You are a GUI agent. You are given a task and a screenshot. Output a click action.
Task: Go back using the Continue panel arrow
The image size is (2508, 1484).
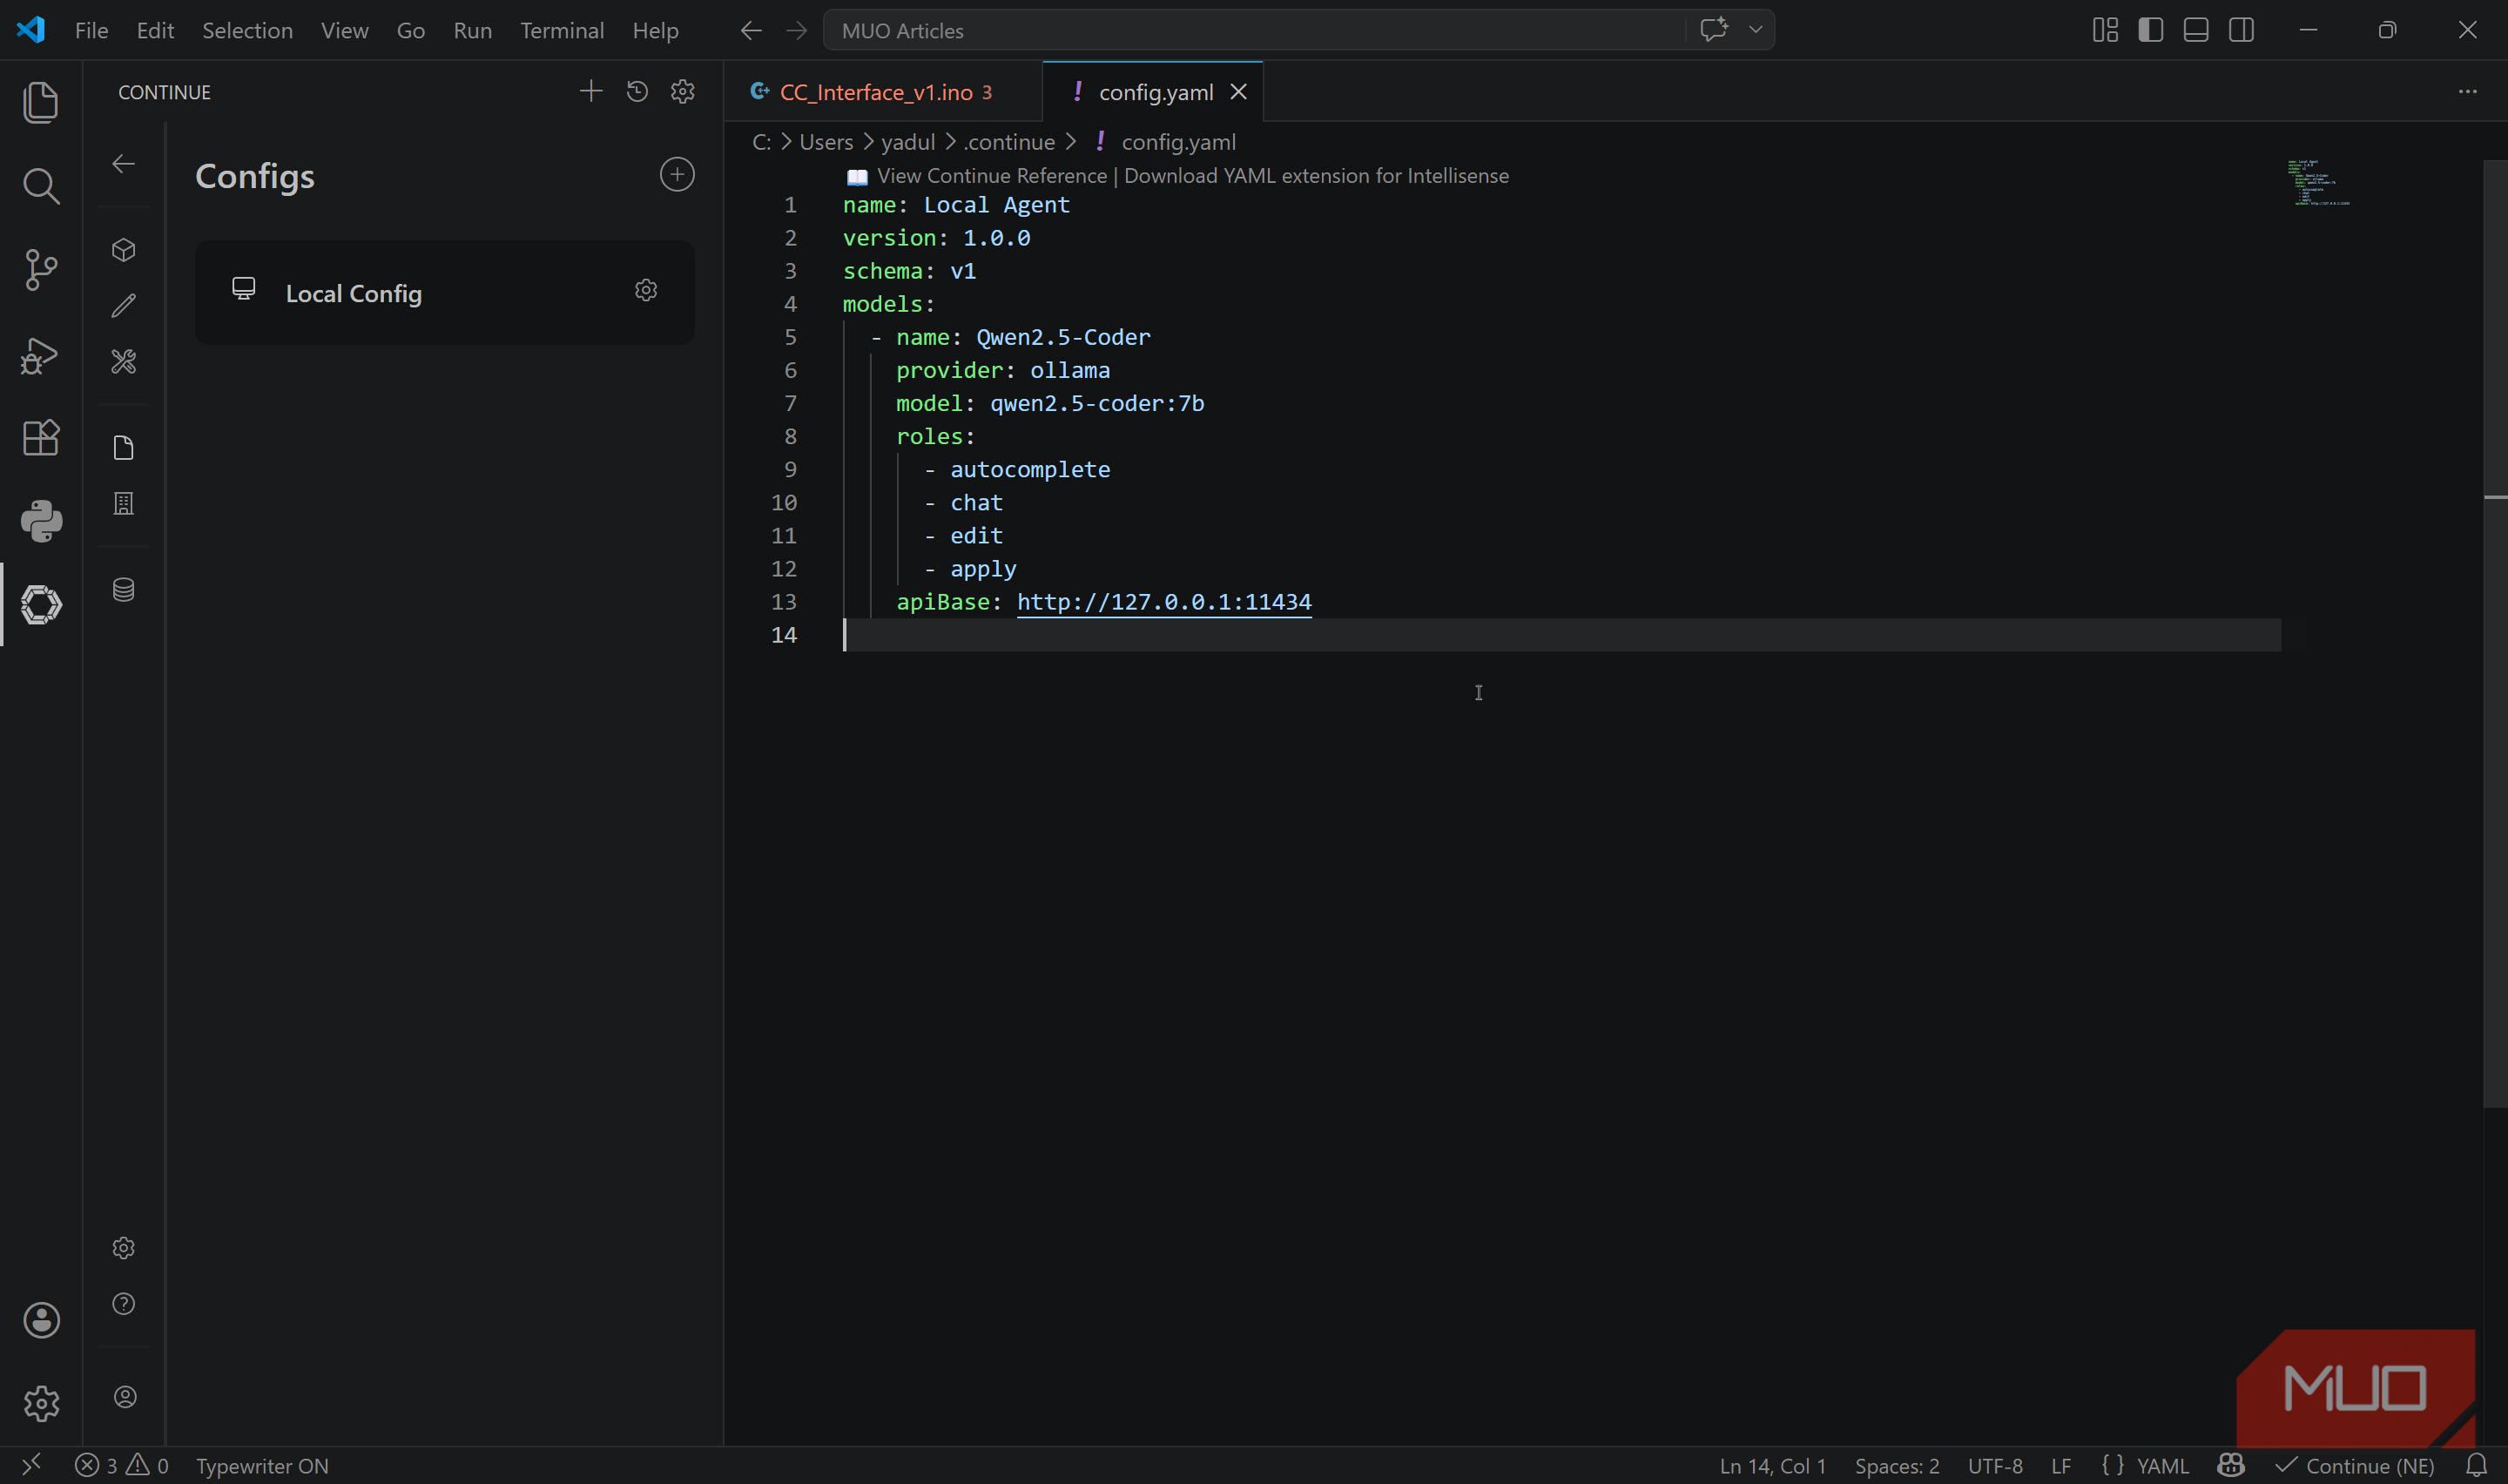(x=124, y=164)
